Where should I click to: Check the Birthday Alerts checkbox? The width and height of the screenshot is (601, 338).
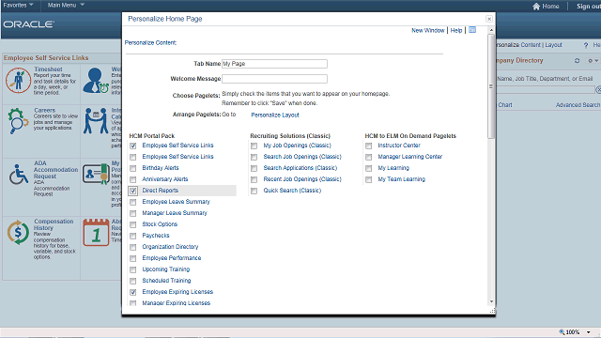coord(133,168)
